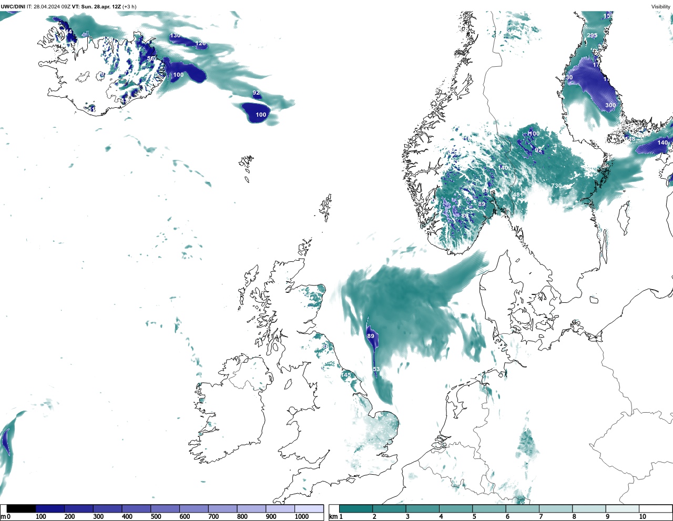Select the white swatch after 10 km

pyautogui.click(x=656, y=509)
